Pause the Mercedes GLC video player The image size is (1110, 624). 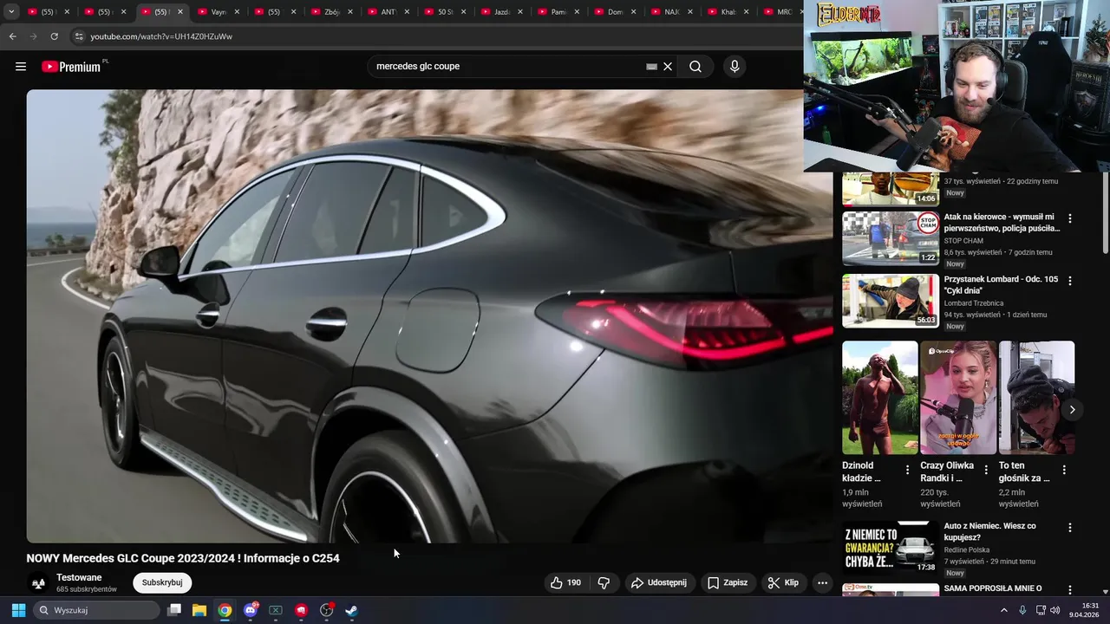point(429,316)
